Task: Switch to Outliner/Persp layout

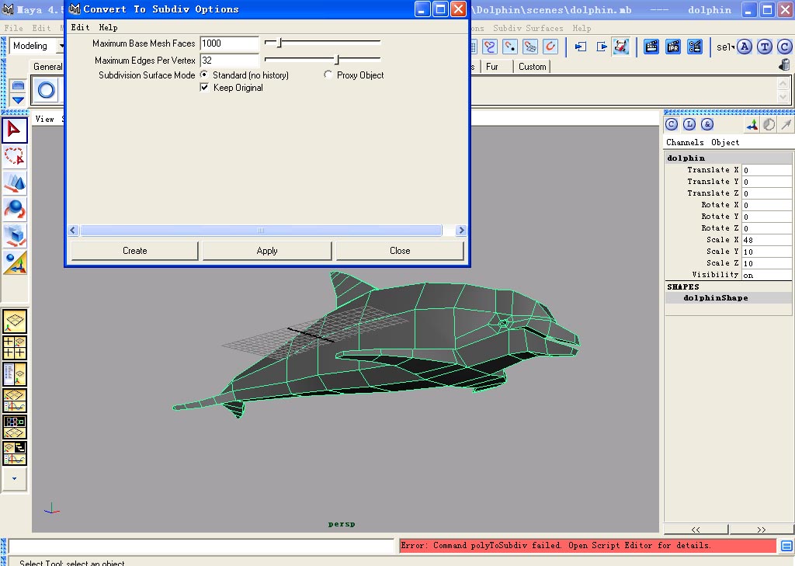Action: click(15, 374)
